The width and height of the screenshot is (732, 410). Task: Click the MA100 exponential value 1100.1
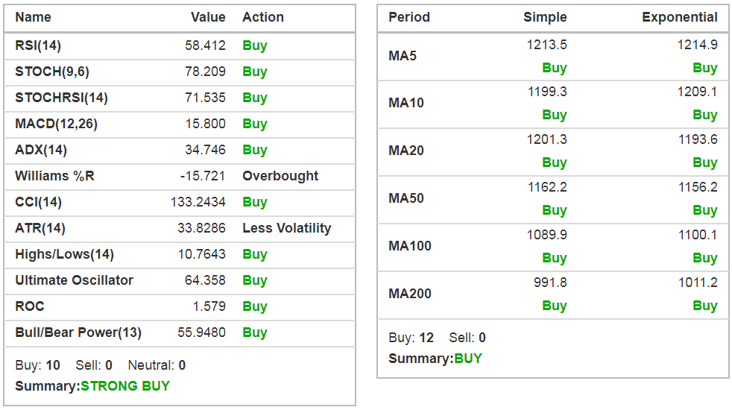698,236
